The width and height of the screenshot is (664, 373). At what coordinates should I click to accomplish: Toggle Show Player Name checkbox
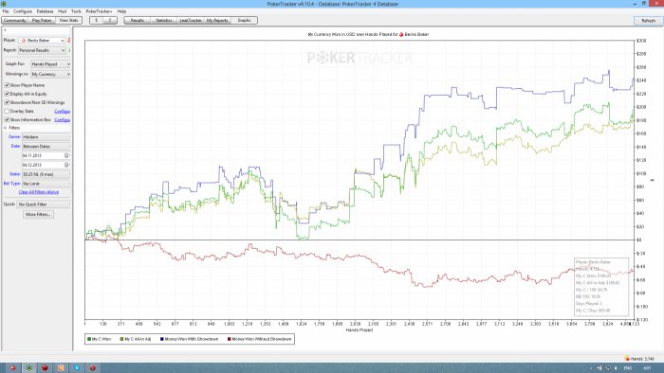7,85
